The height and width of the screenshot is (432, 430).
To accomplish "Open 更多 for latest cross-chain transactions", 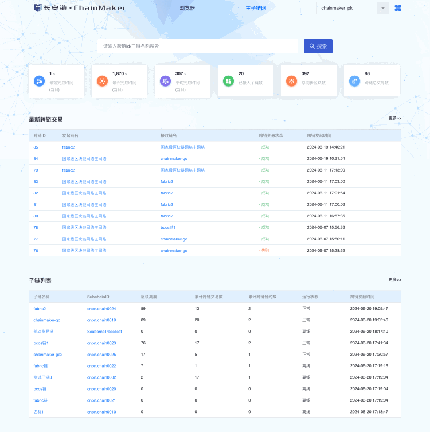I will pos(394,118).
